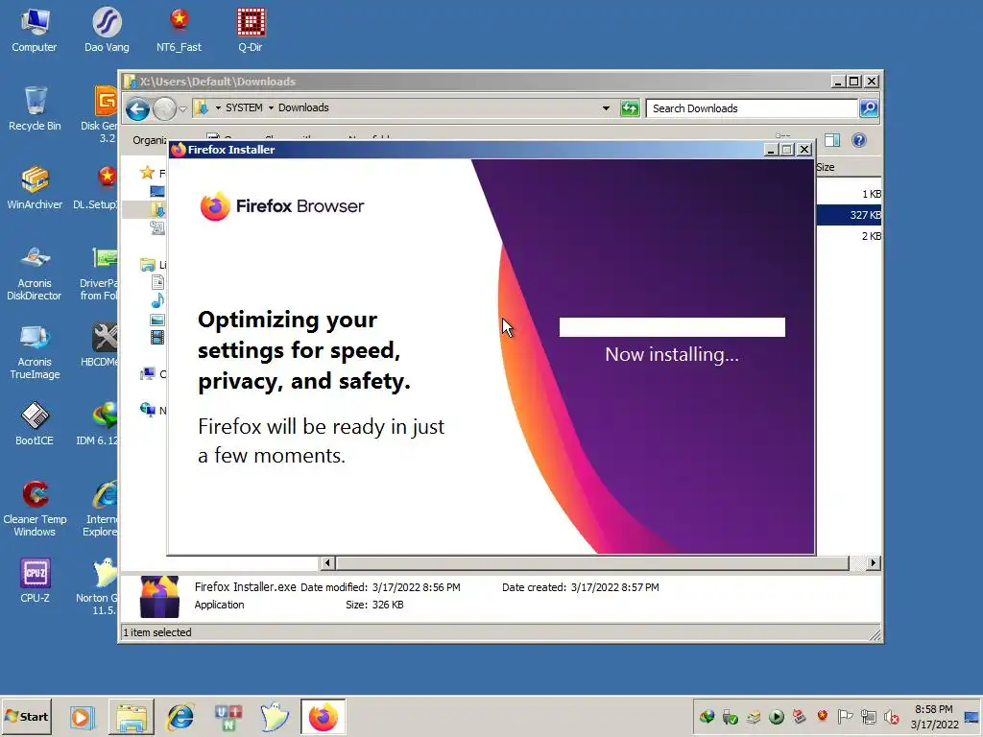Click Firefox Installer file thumbnail in details pane
Viewport: 983px width, 737px height.
[x=159, y=596]
